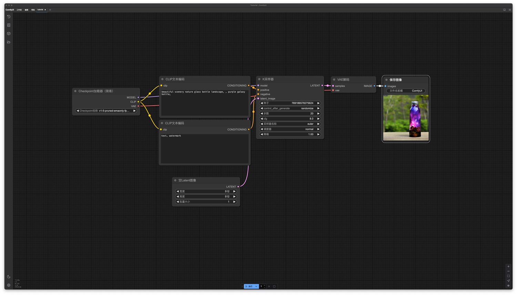517x295 pixels.
Task: Collapse the 空Latent图像 node via its dot
Action: [175, 180]
